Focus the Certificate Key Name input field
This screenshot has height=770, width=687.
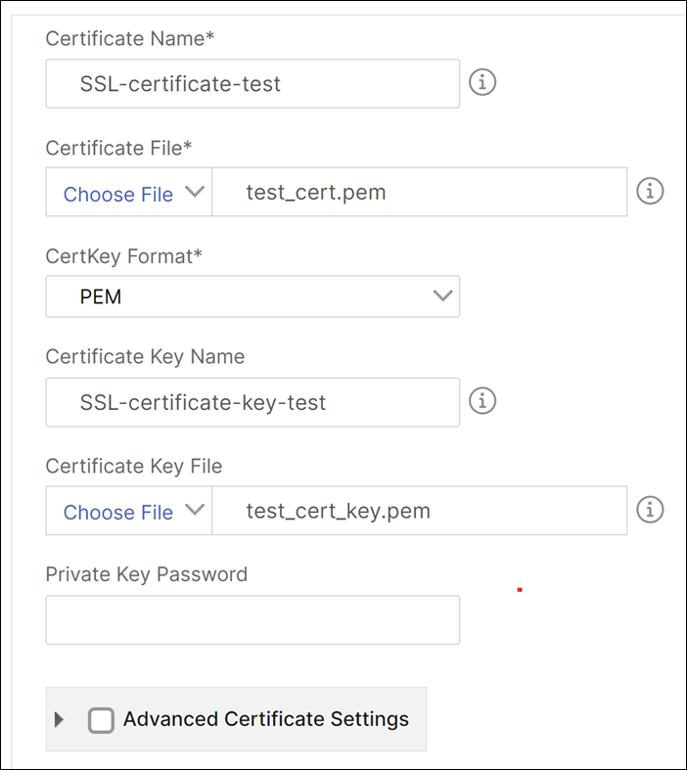click(252, 402)
